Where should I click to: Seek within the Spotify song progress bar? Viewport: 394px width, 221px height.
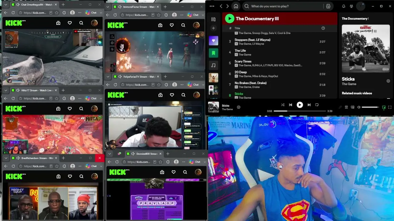pyautogui.click(x=300, y=111)
